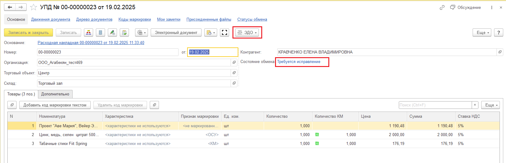Click the help question mark button
The image size is (506, 163).
coord(499,32)
